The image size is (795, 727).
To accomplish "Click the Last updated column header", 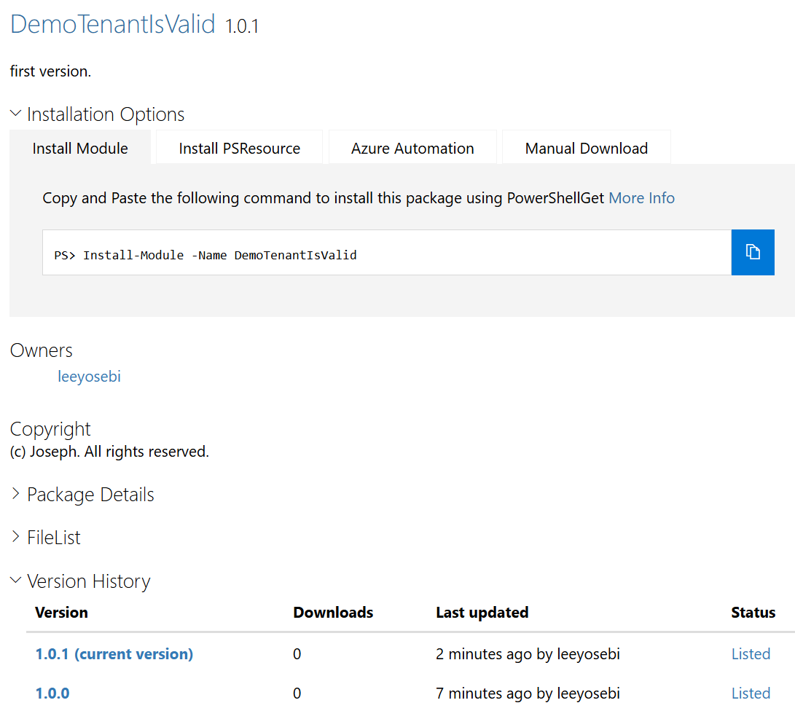I will (482, 613).
